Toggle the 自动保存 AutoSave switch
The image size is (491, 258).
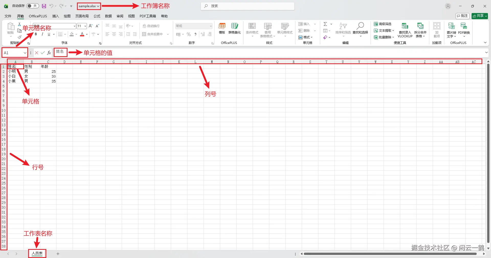32,6
